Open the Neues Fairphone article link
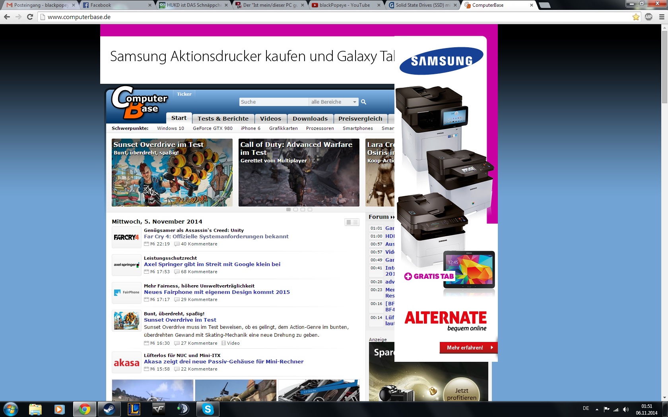Viewport: 668px width, 417px height. click(217, 292)
